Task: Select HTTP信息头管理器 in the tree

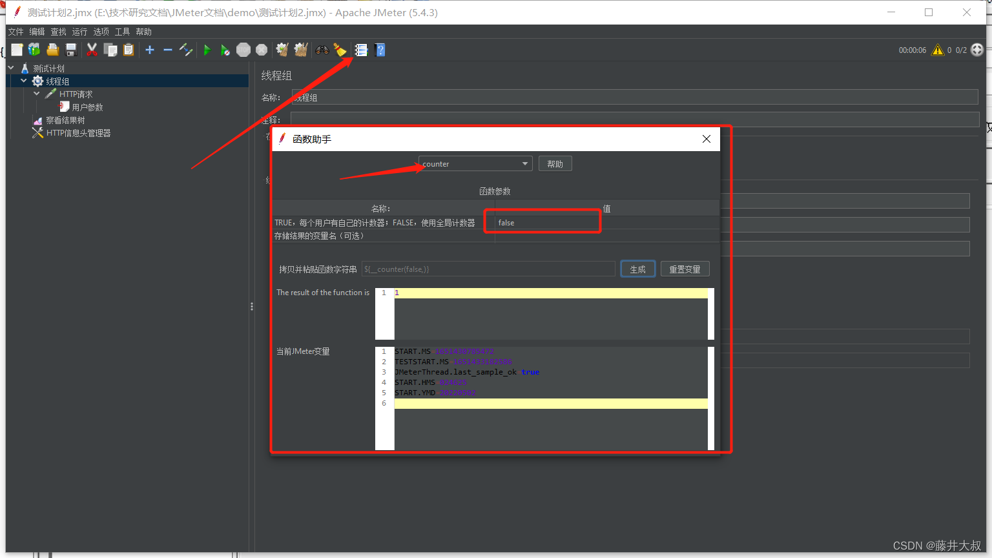Action: [78, 133]
